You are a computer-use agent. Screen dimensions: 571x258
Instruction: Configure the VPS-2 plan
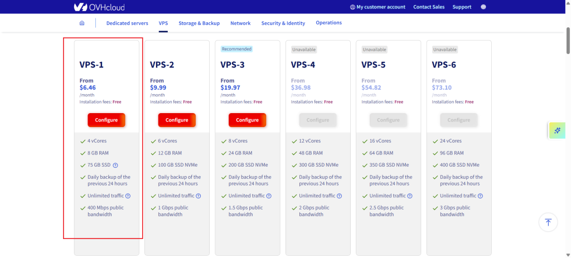pyautogui.click(x=177, y=120)
